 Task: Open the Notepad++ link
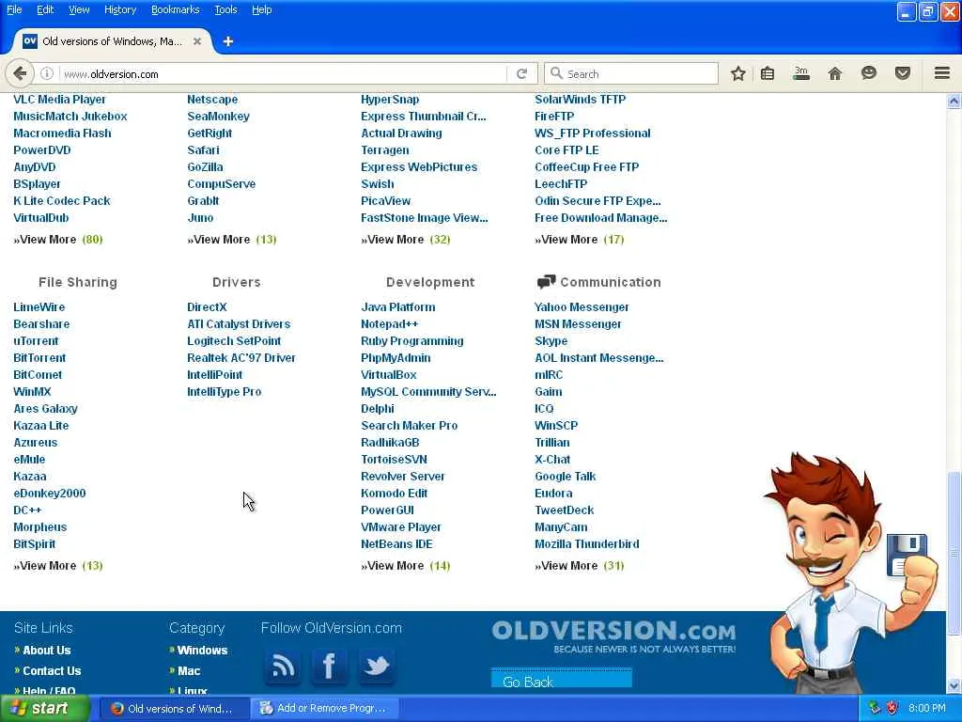(x=390, y=324)
